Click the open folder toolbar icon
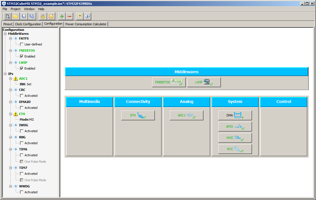This screenshot has height=200, width=316. tap(16, 16)
